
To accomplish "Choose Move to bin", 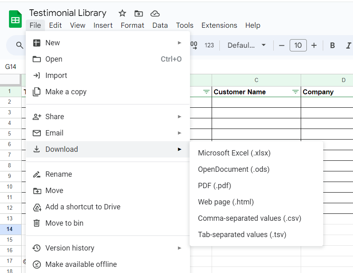I will [x=108, y=223].
